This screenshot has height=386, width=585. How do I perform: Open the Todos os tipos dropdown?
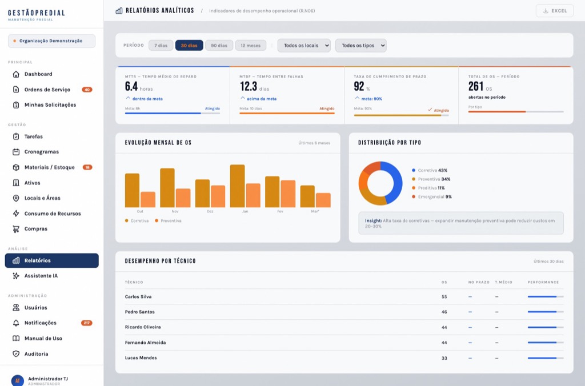[360, 46]
